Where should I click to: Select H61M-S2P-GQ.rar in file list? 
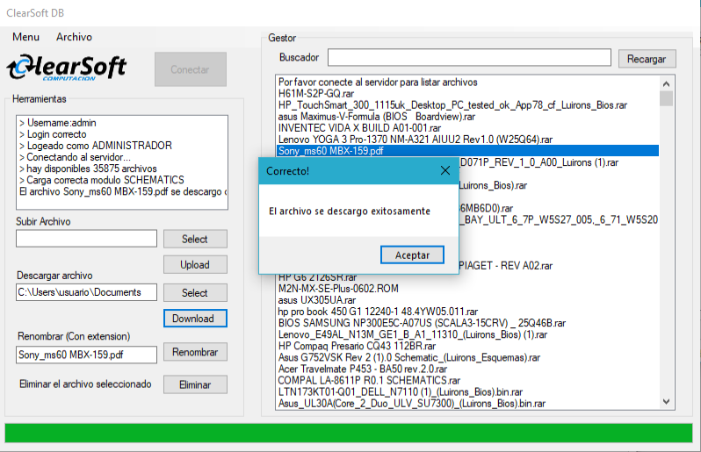click(315, 94)
